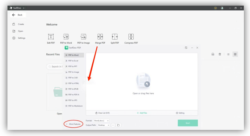Open the converter Setting option
This screenshot has width=250, height=136.
point(180,113)
